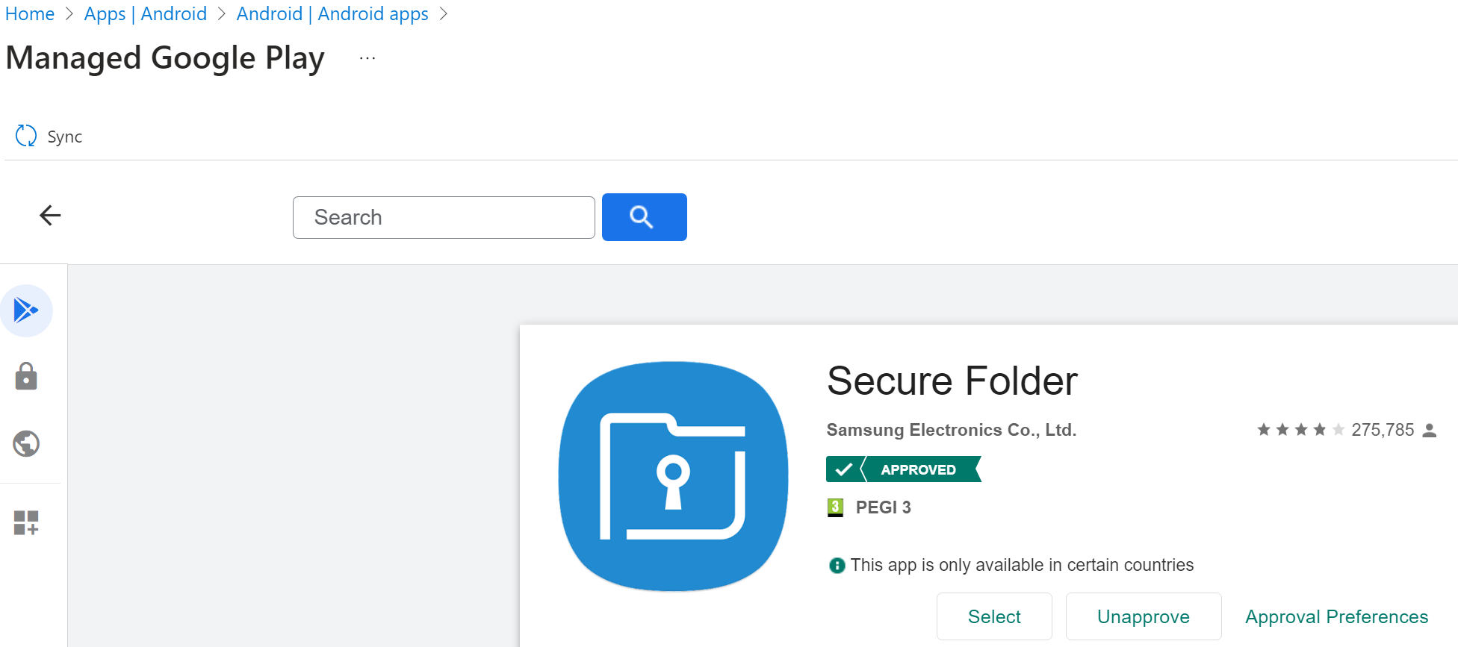Click the reviewer person icon
Viewport: 1458px width, 647px height.
pyautogui.click(x=1429, y=431)
